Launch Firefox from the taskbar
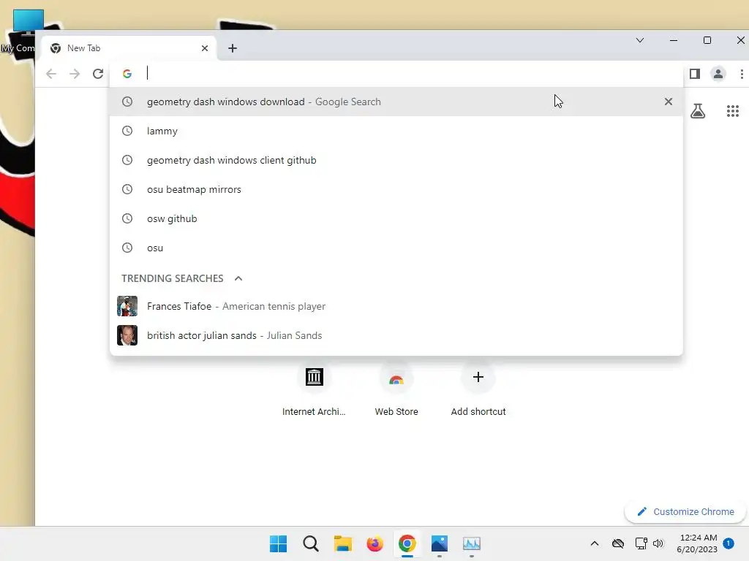Screen dimensions: 749x561 tap(375, 543)
